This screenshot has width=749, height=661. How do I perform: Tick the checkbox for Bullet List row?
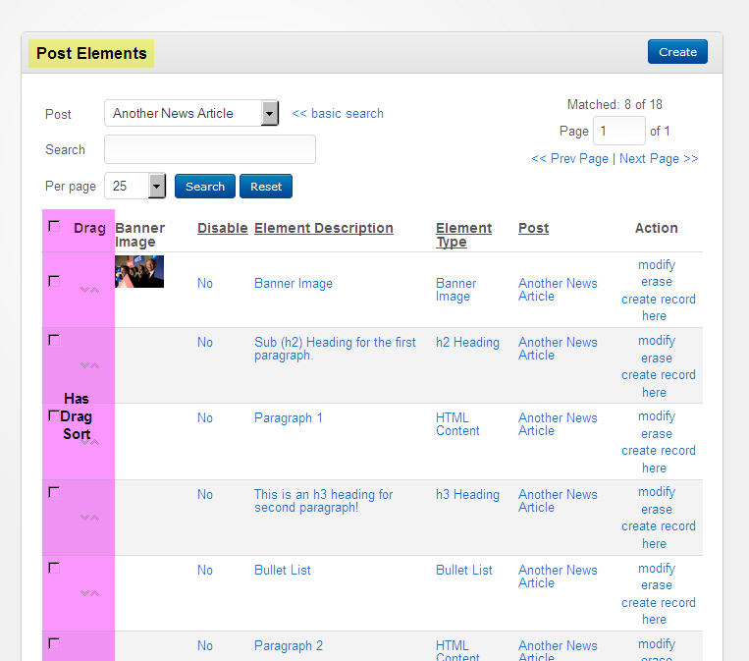(54, 568)
